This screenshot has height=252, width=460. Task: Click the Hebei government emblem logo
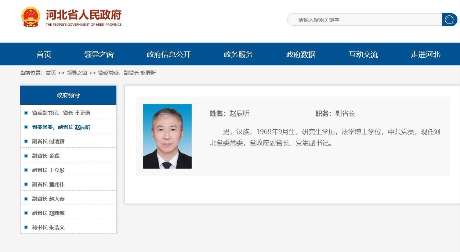32,16
